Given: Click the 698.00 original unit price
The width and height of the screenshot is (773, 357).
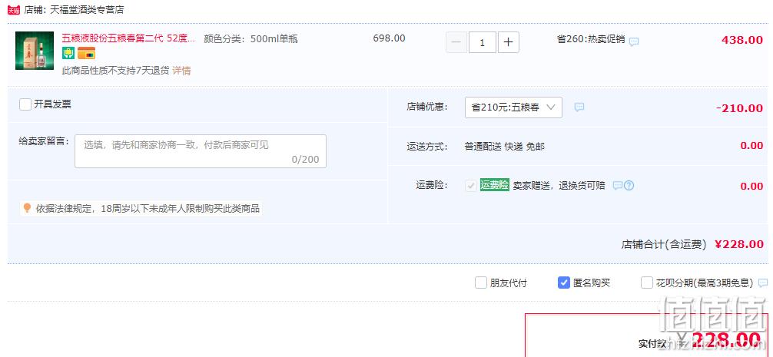Looking at the screenshot, I should point(389,38).
